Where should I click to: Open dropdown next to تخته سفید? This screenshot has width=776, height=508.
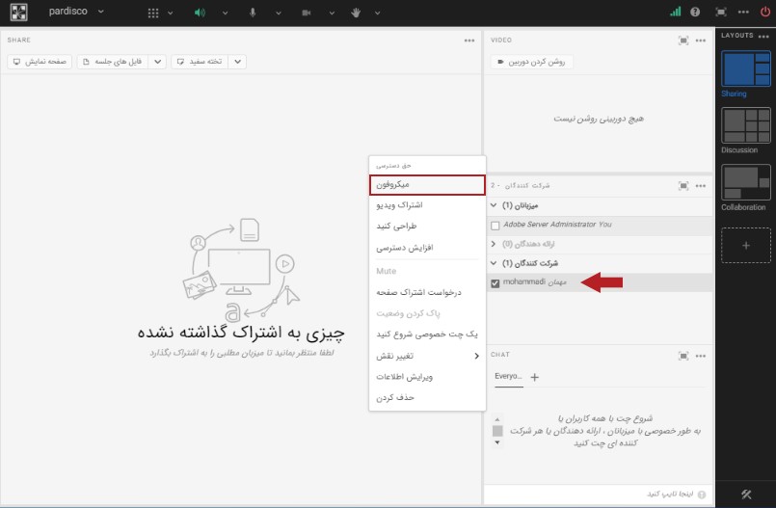[237, 62]
